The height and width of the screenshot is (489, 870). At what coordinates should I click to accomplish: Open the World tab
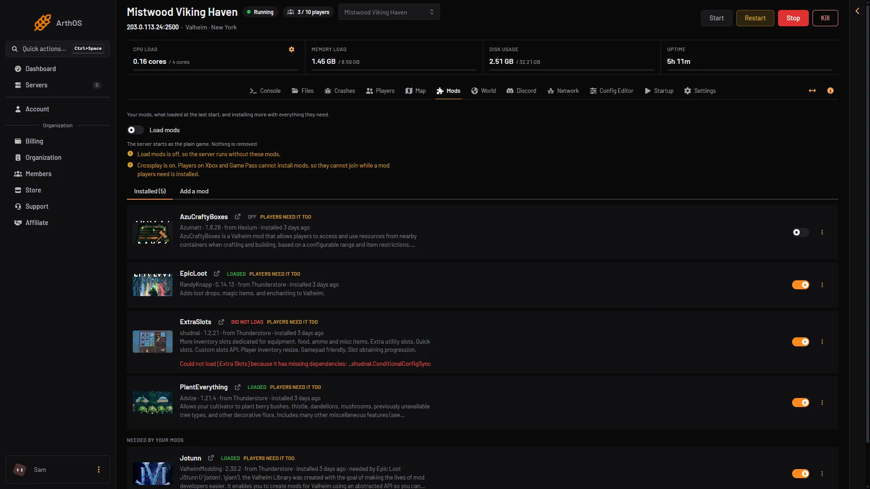(483, 91)
